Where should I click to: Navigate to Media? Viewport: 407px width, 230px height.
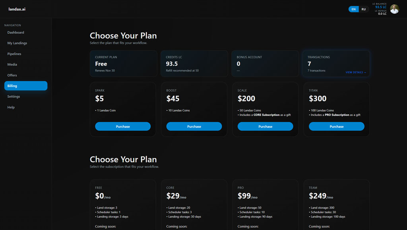(x=12, y=64)
